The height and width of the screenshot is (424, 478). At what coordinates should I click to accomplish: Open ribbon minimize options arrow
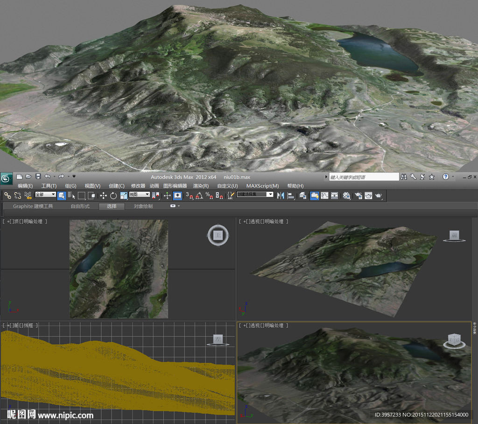click(x=179, y=206)
